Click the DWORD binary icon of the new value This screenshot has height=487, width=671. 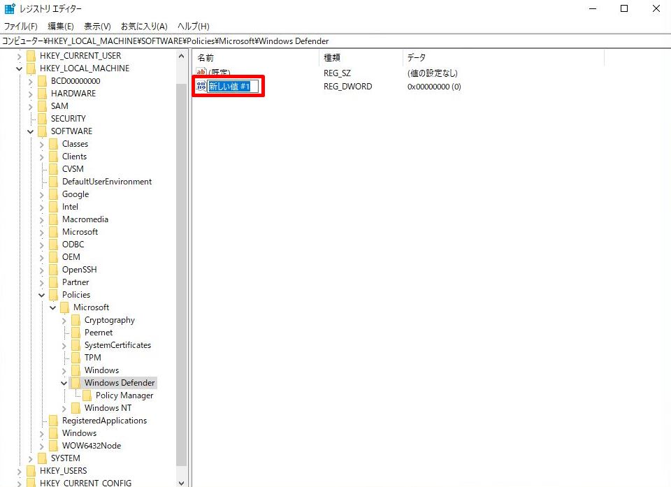(x=201, y=86)
